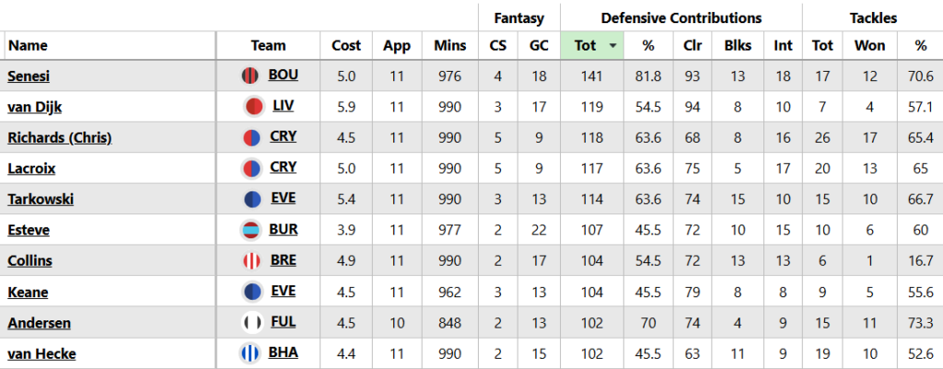Screen dimensions: 943x369
Task: Click the Brentford club badge icon
Action: [x=250, y=260]
